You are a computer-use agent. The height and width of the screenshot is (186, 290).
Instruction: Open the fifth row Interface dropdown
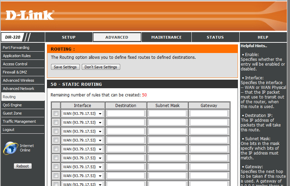82,149
